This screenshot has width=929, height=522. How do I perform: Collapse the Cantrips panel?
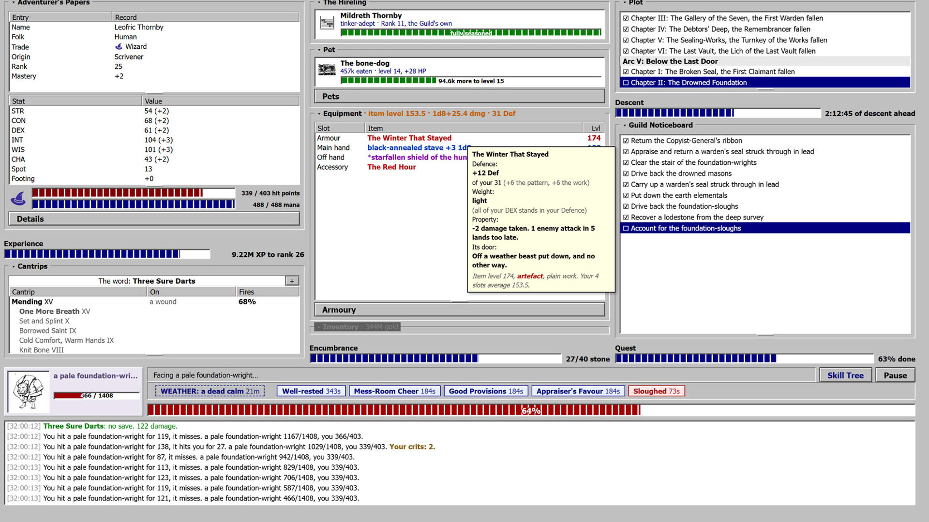[13, 266]
